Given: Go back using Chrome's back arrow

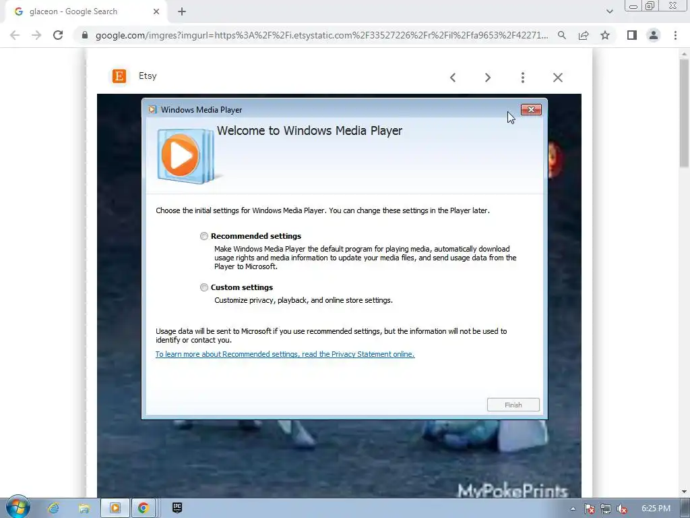Looking at the screenshot, I should tap(15, 35).
